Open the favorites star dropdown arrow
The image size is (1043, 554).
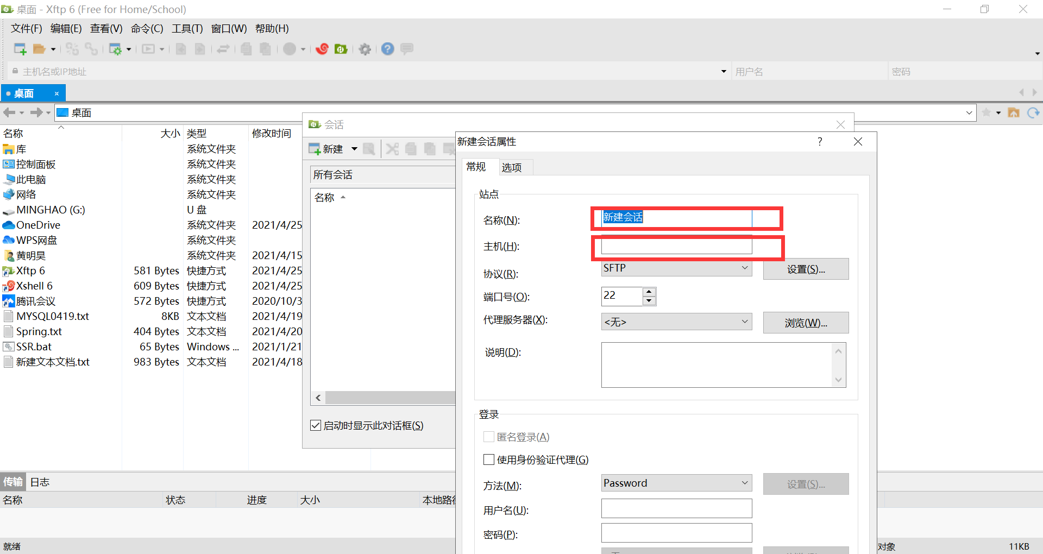(x=998, y=113)
